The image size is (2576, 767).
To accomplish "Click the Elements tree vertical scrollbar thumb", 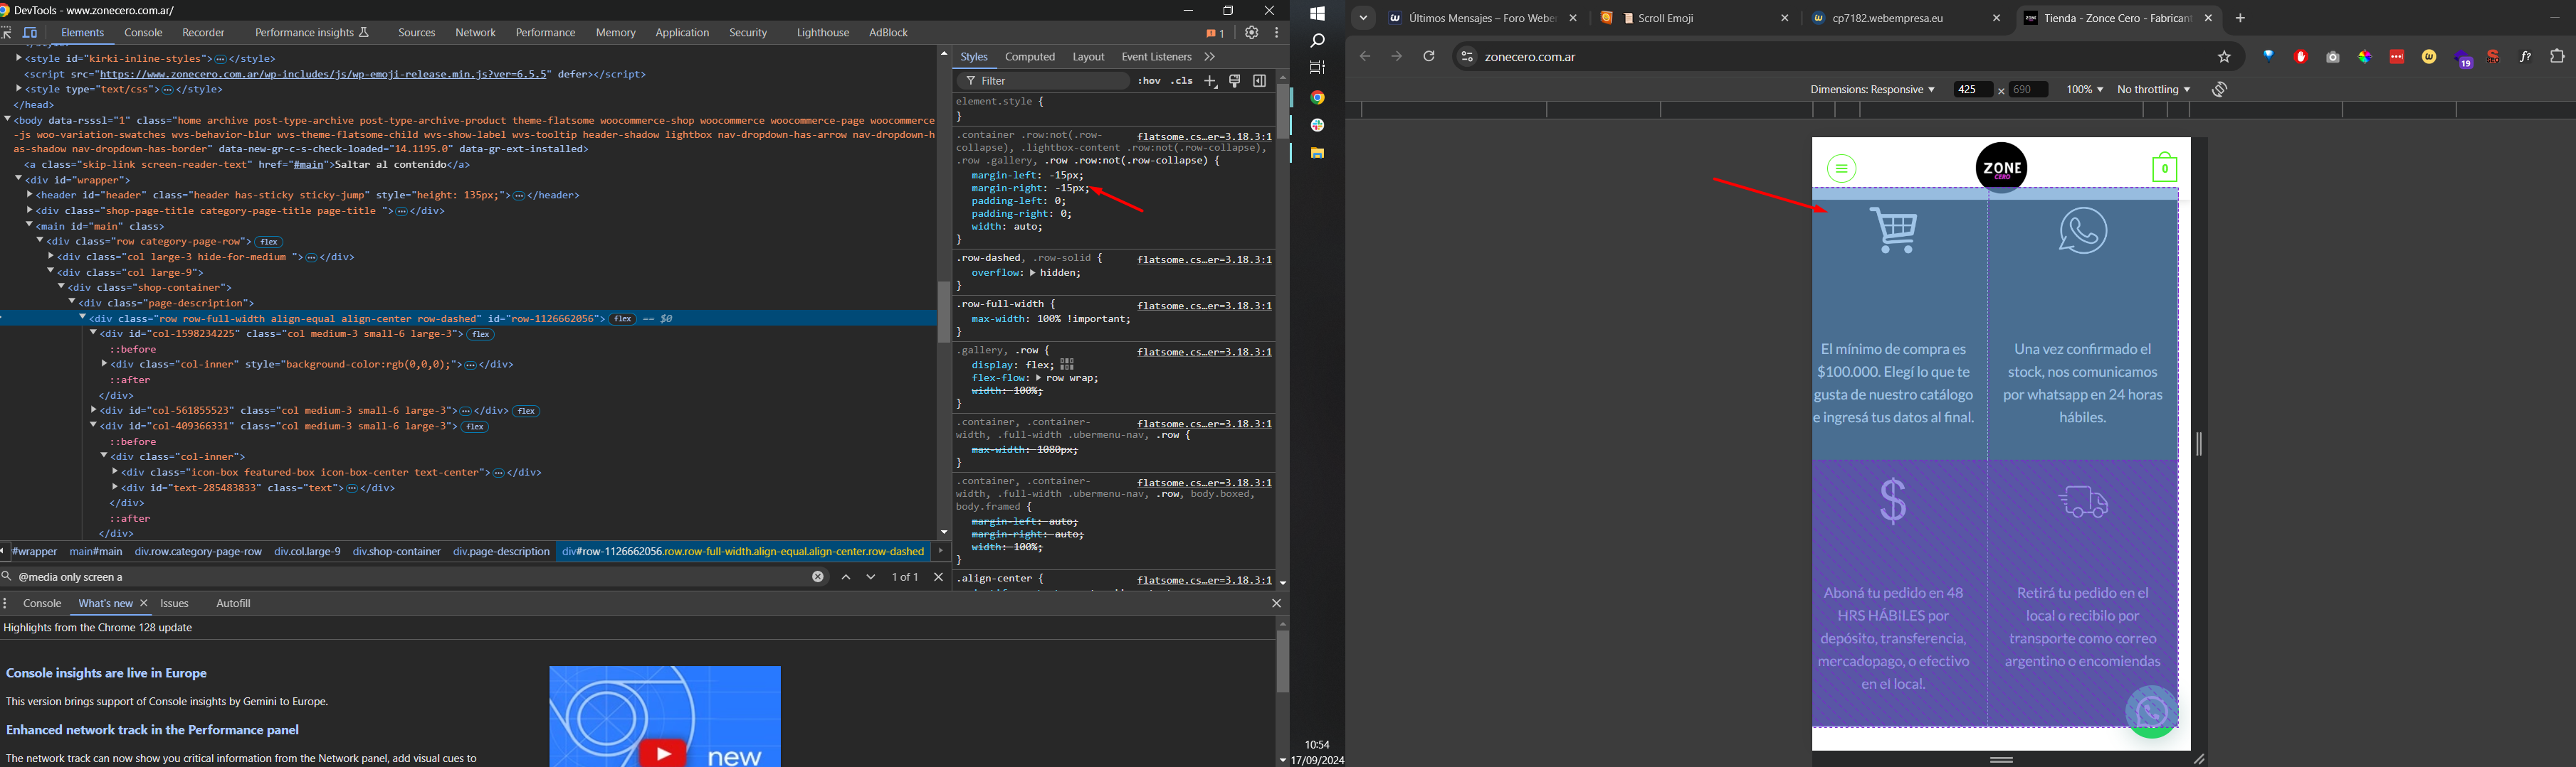I will coord(944,313).
